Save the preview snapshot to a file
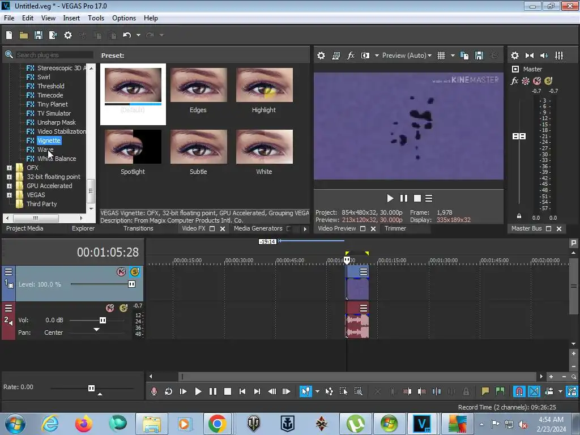 [x=479, y=56]
